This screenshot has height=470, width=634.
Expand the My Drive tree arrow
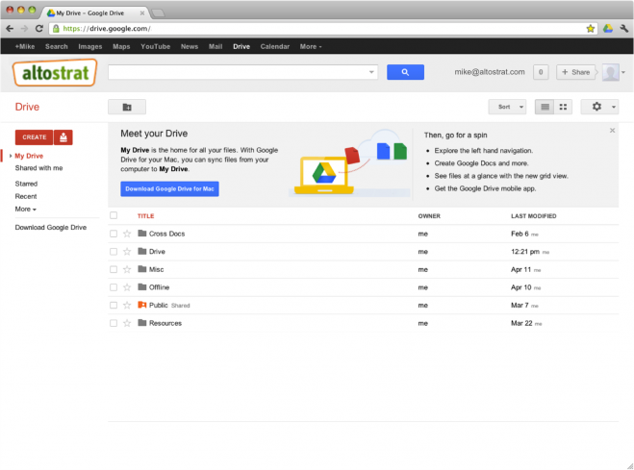click(11, 156)
